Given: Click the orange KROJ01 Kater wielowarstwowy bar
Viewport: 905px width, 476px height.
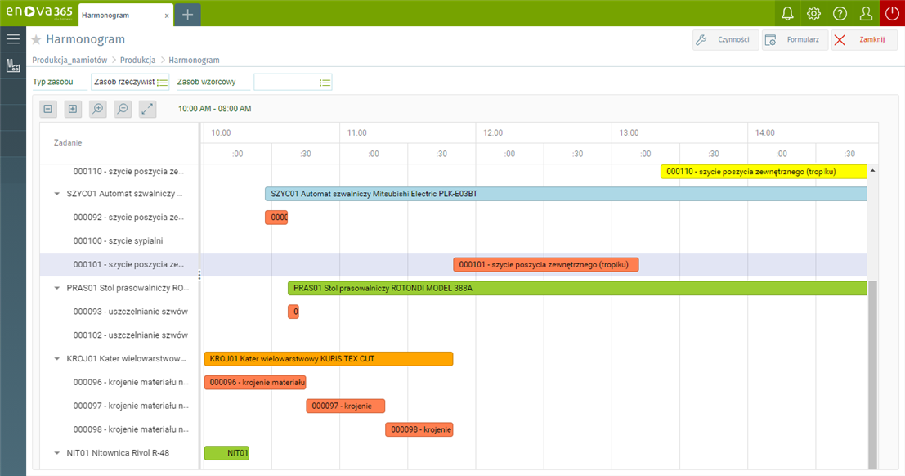Looking at the screenshot, I should pyautogui.click(x=329, y=359).
